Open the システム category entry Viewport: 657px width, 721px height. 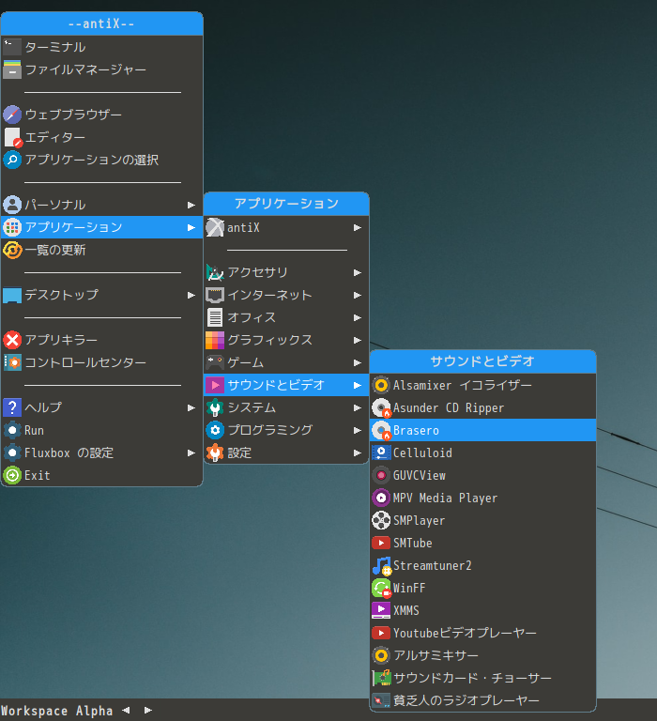point(286,407)
